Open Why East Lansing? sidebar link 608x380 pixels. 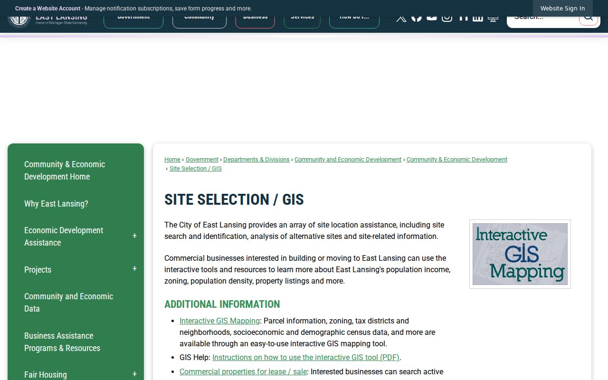tap(56, 204)
